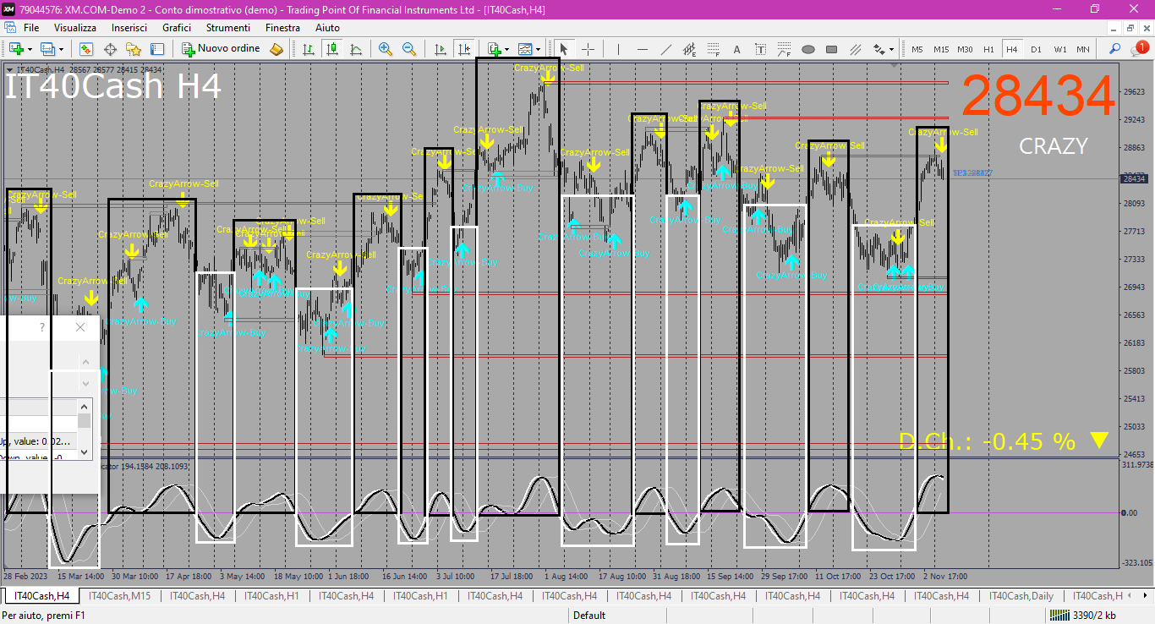The image size is (1155, 624).
Task: Select the rectangle drawing tool
Action: [831, 49]
